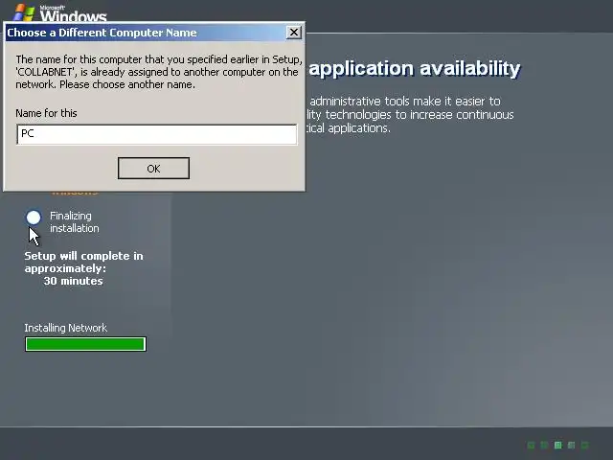
Task: Click the computer name field containing 'PC'
Action: [157, 134]
